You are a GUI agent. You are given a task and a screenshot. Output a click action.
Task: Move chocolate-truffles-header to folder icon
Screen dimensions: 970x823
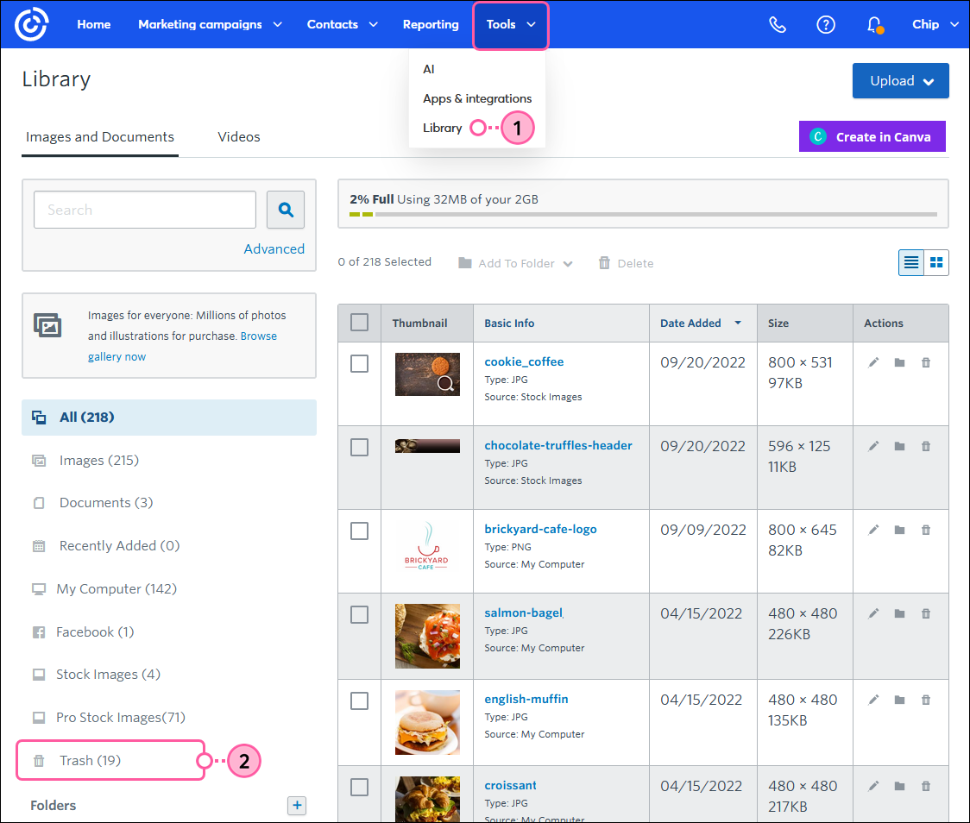point(899,446)
